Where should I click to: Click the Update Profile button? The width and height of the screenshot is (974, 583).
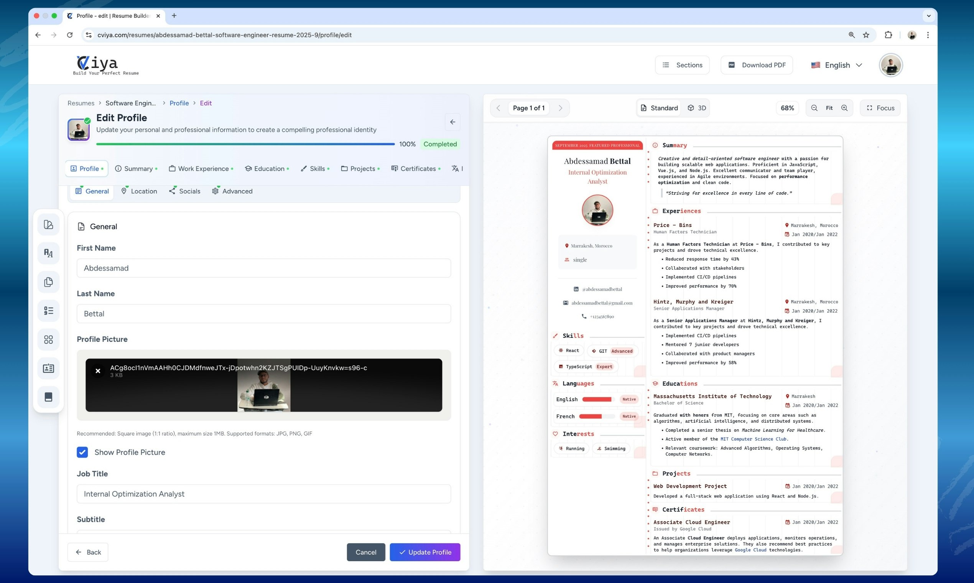424,552
